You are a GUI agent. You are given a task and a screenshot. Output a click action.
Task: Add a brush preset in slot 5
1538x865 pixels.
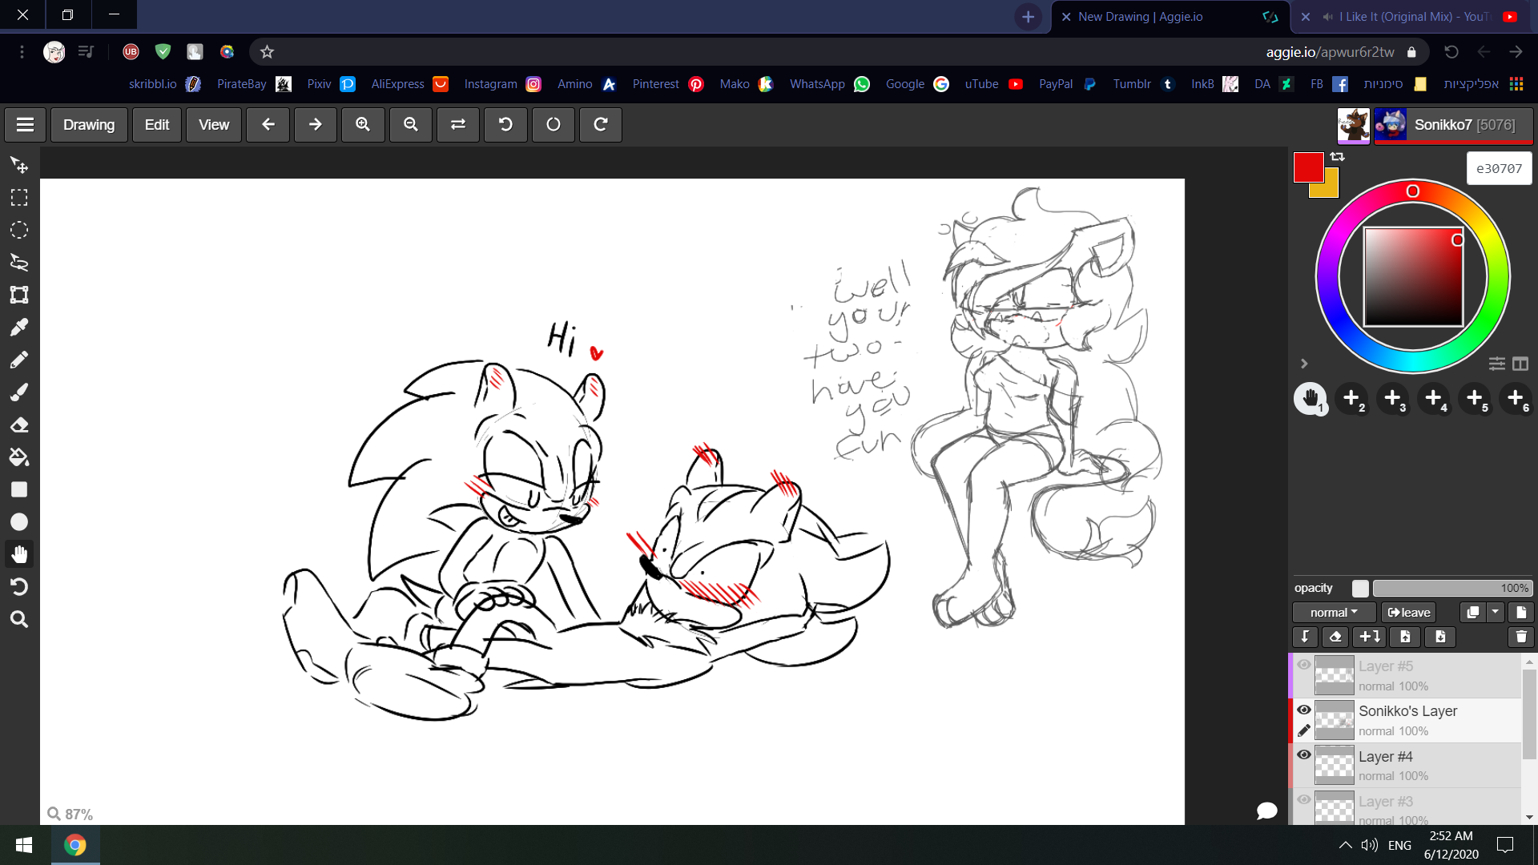(1475, 398)
